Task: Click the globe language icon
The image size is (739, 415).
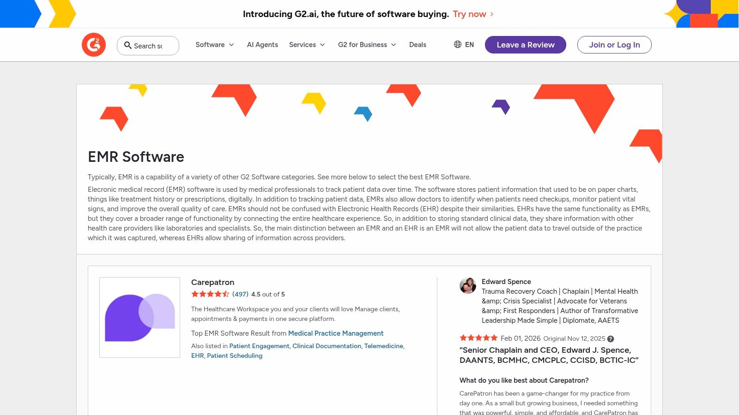Action: click(x=458, y=44)
